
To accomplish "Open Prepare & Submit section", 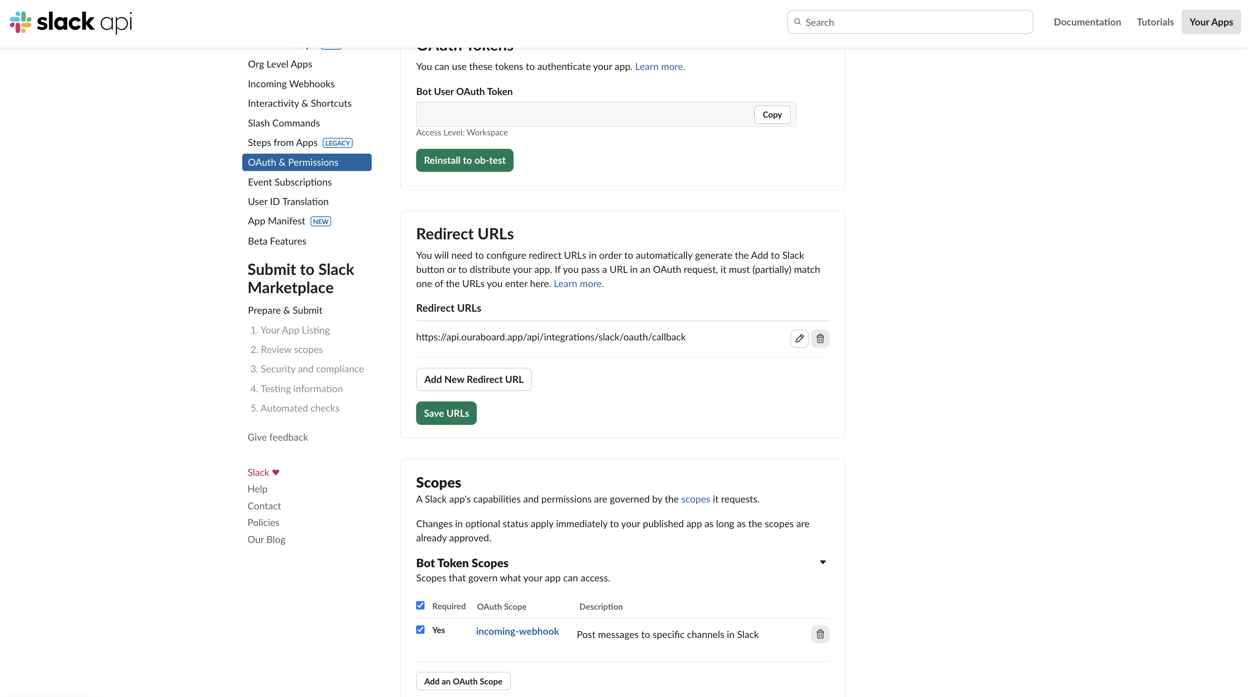I will coord(285,310).
